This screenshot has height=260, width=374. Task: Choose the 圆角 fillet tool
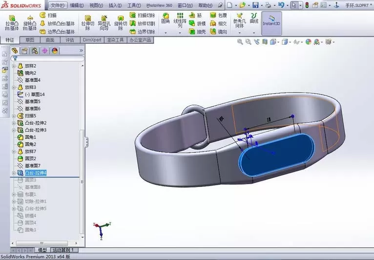click(x=166, y=19)
